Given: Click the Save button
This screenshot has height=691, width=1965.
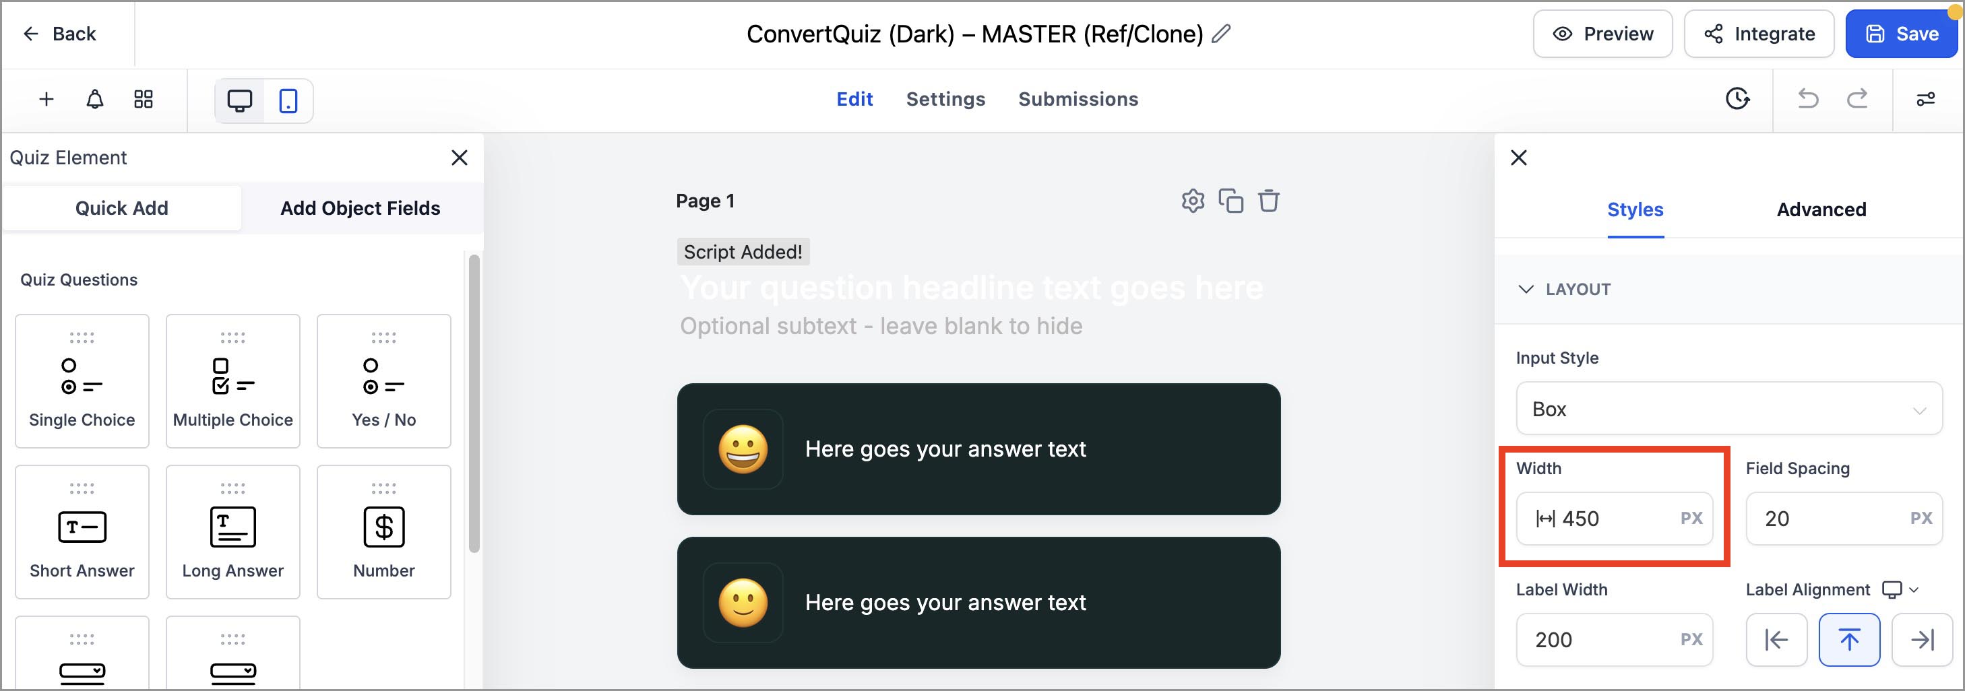Looking at the screenshot, I should coord(1901,34).
